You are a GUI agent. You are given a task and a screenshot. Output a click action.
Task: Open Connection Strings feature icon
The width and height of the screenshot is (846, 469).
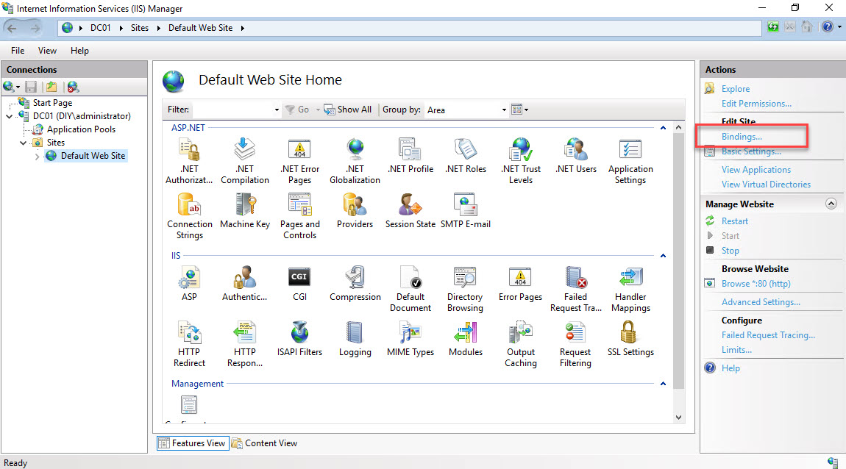(x=189, y=215)
